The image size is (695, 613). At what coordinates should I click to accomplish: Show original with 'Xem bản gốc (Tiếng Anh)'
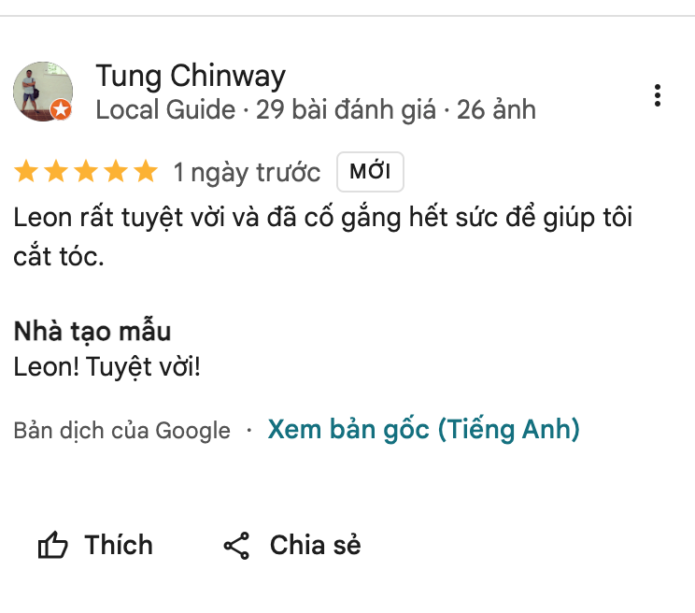point(423,429)
